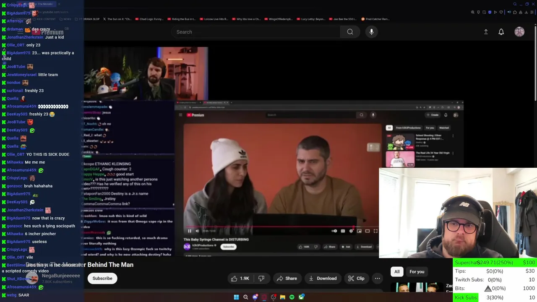This screenshot has height=302, width=537.
Task: Open options menu for School Shooting video
Action: pyautogui.click(x=453, y=136)
